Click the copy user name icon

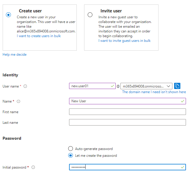click(x=177, y=86)
